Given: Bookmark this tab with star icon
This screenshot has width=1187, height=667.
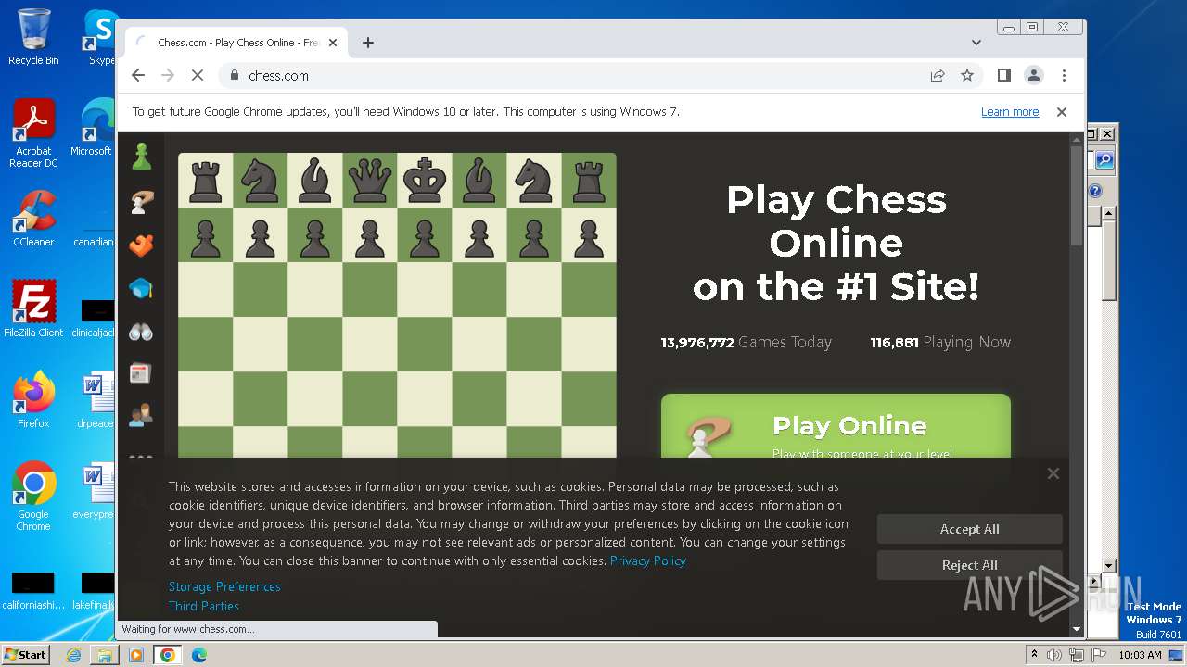Looking at the screenshot, I should click(967, 75).
